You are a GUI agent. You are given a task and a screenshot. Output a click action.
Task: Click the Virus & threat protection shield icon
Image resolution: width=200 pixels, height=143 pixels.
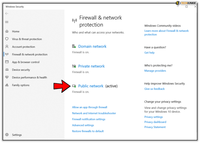[x=7, y=39]
